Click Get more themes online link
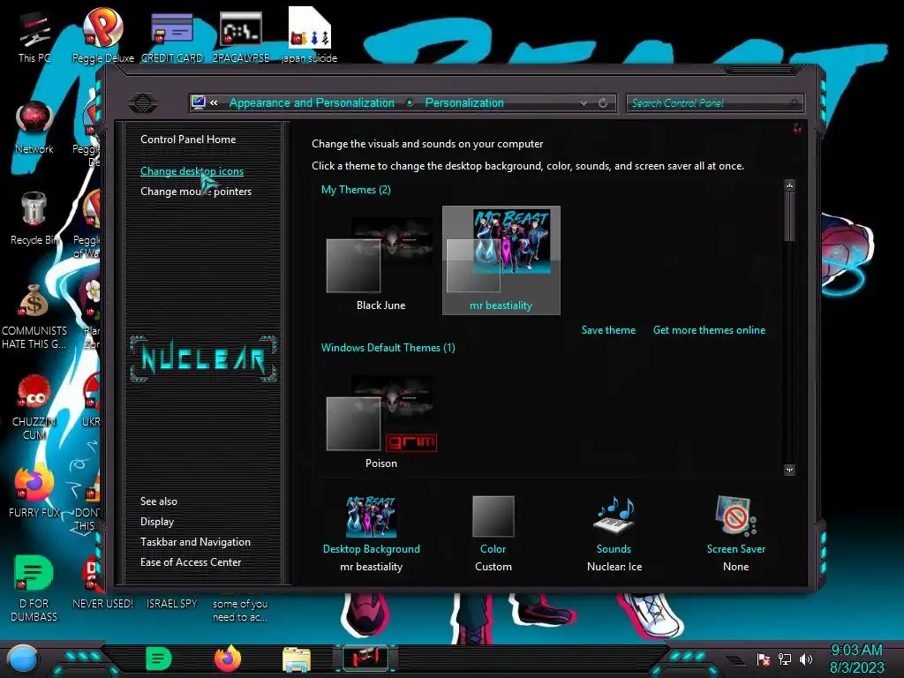This screenshot has width=904, height=678. tap(709, 330)
